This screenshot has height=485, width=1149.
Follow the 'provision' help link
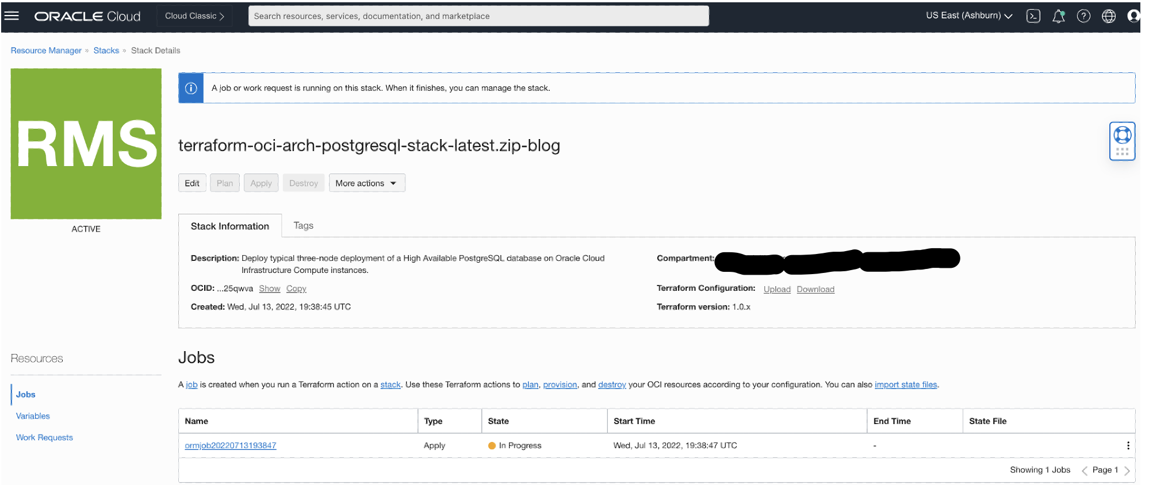tap(560, 384)
